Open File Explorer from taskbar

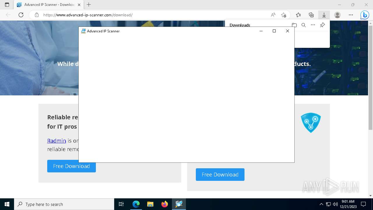(x=150, y=204)
